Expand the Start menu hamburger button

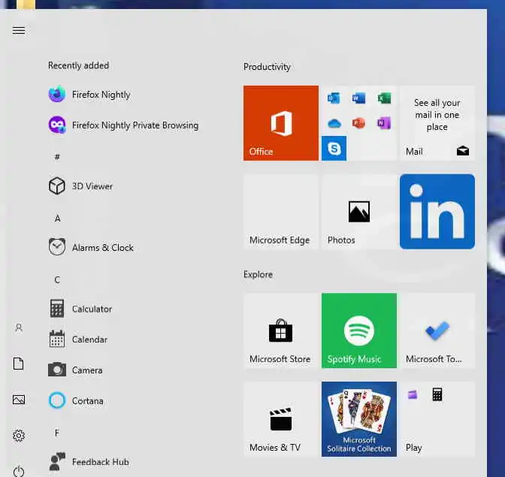pyautogui.click(x=19, y=30)
